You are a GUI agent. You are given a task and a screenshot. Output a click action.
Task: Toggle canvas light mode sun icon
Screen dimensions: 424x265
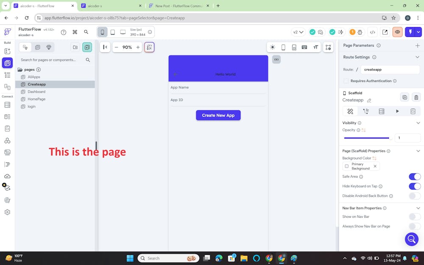(x=273, y=47)
